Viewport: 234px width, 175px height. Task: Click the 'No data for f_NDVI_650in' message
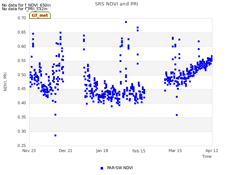pyautogui.click(x=26, y=5)
